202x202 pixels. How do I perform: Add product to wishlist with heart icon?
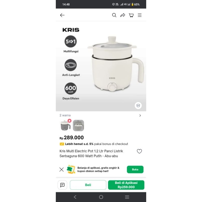click(139, 151)
